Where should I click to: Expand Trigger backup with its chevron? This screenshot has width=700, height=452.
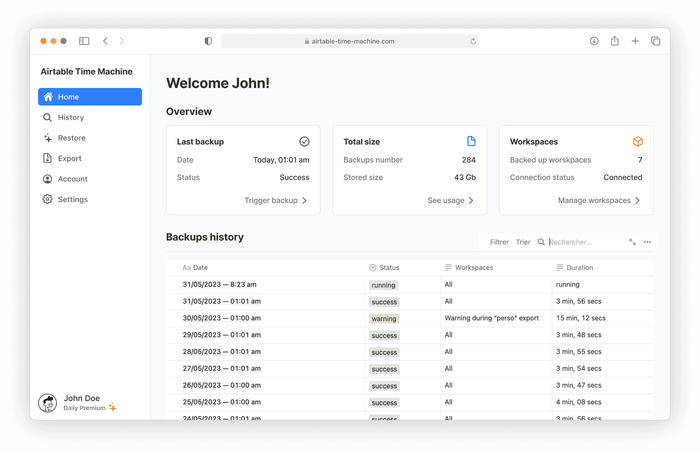305,200
